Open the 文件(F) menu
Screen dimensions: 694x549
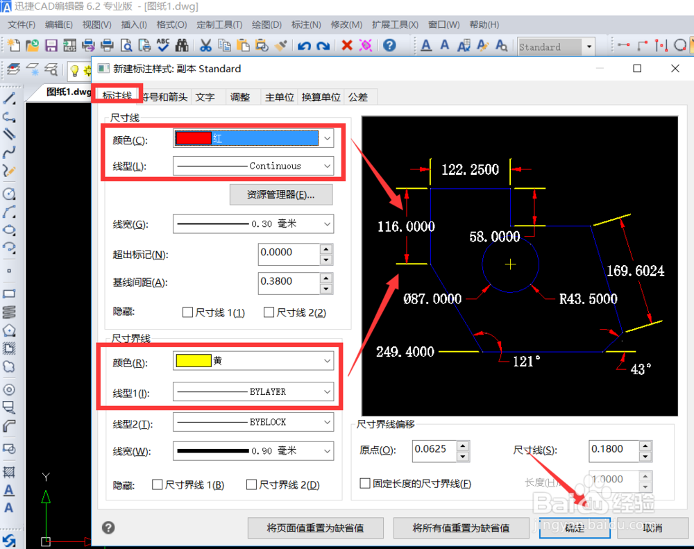[x=22, y=25]
